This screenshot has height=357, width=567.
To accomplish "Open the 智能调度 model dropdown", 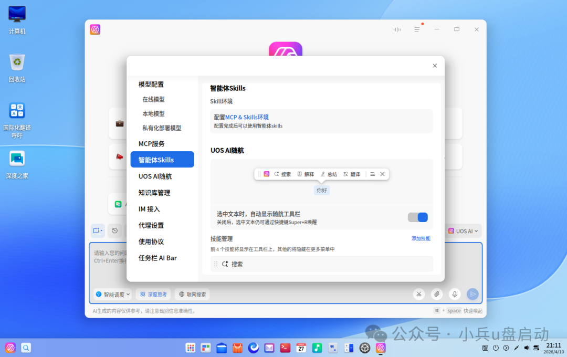I will tap(112, 294).
